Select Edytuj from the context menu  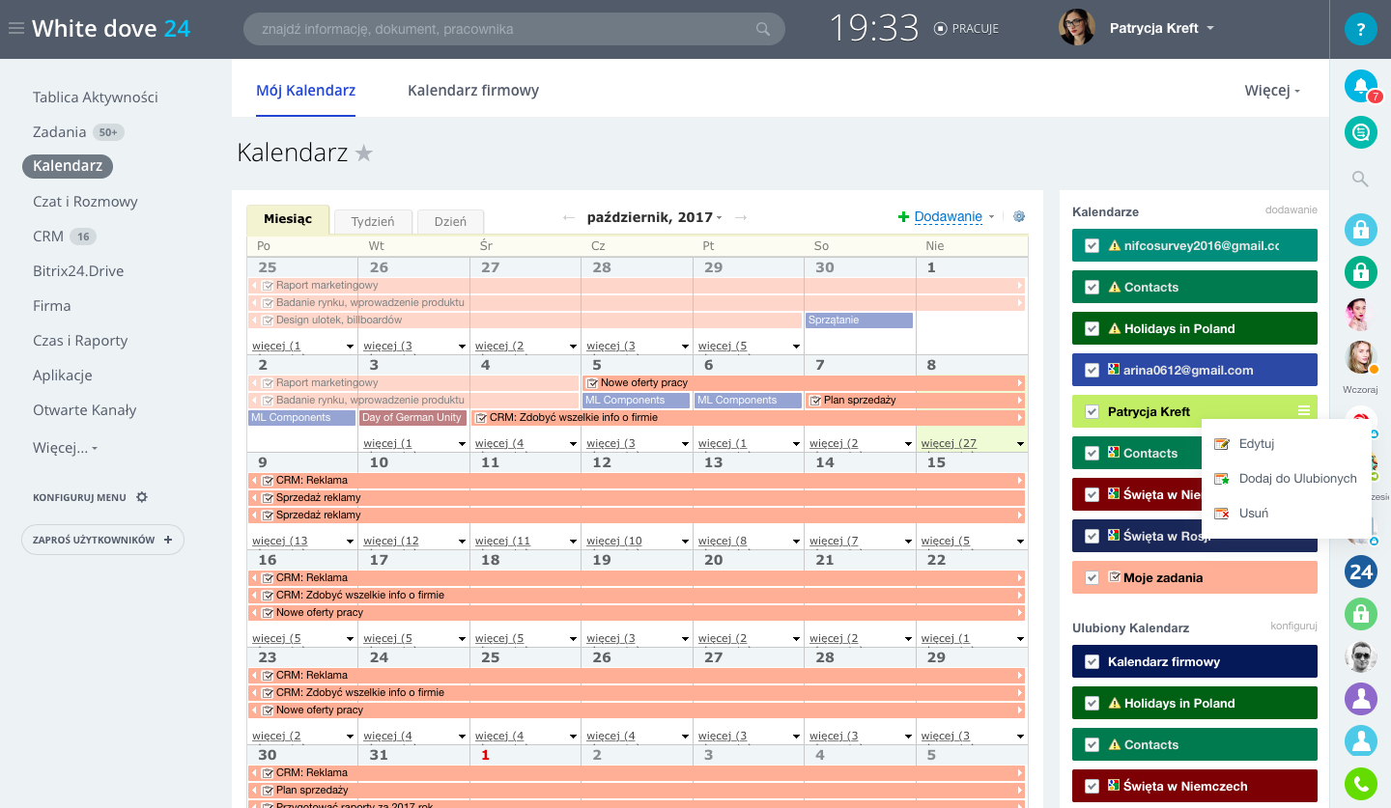pyautogui.click(x=1256, y=444)
